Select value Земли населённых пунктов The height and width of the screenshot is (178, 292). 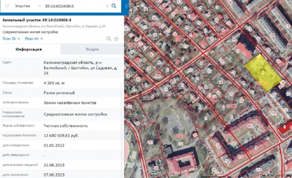coord(70,103)
